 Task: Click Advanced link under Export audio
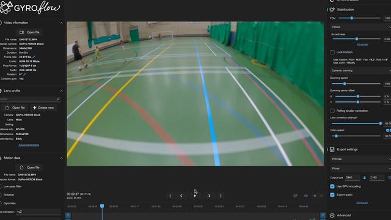(x=362, y=202)
